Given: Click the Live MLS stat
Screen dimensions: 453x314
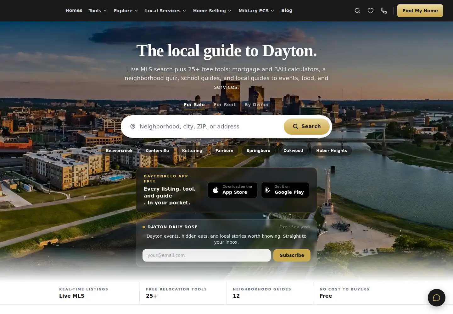Looking at the screenshot, I should point(96,293).
